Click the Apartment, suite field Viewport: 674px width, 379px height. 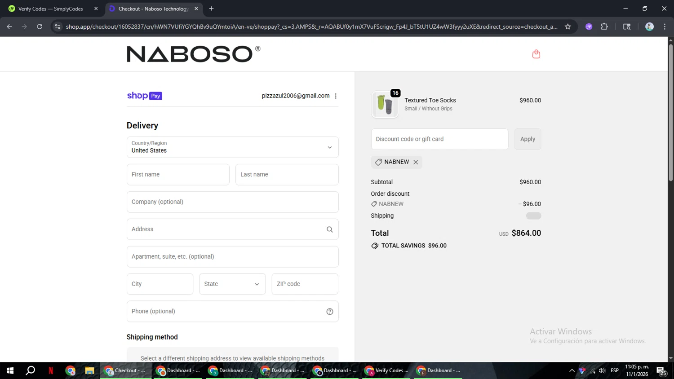232,257
